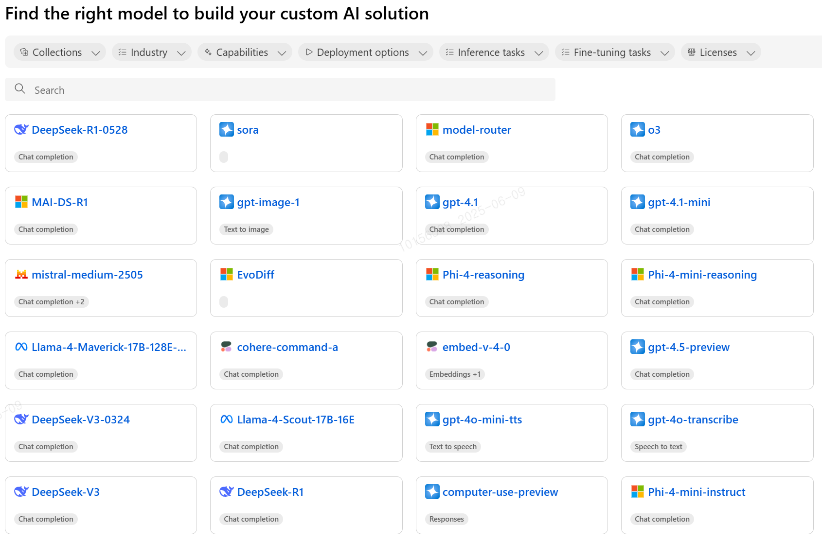Expand the Capabilities filter dropdown
This screenshot has height=543, width=822.
(x=245, y=52)
